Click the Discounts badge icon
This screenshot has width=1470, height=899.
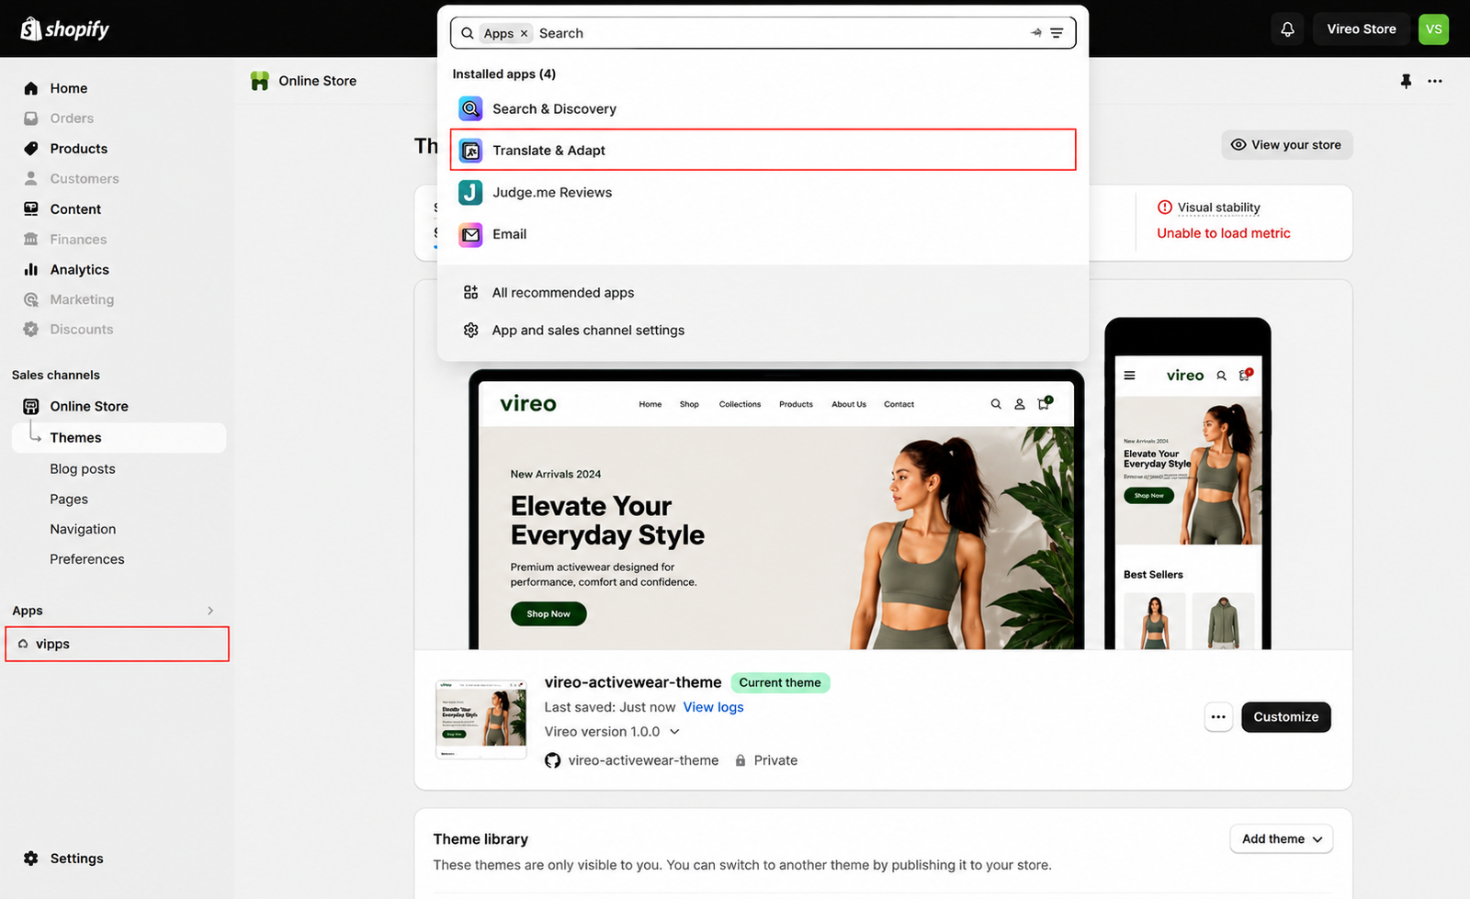tap(31, 329)
